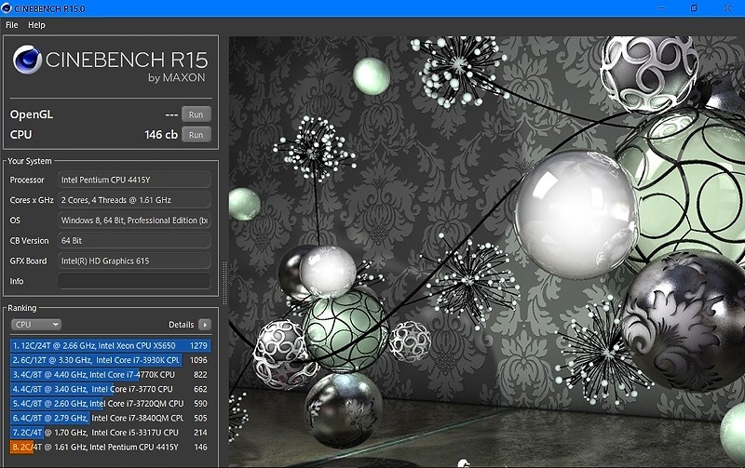Select the Xeon X5650 ranking entry
Viewport: 745px width, 468px height.
point(111,346)
